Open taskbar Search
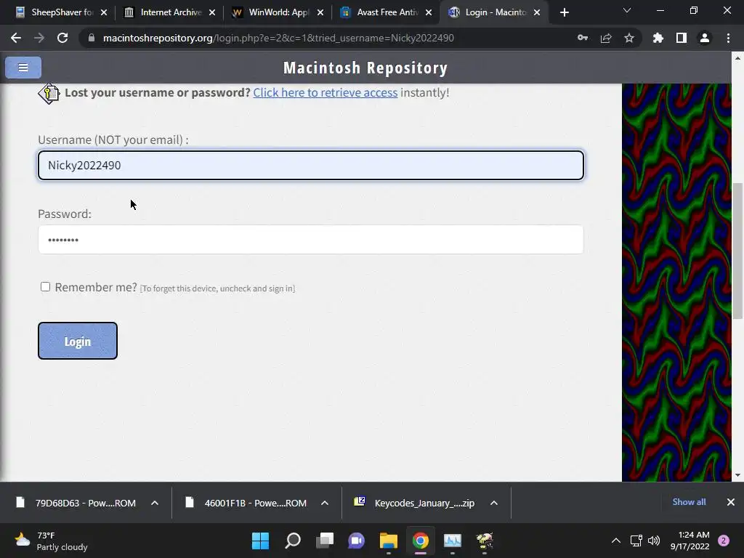744x558 pixels. tap(292, 541)
